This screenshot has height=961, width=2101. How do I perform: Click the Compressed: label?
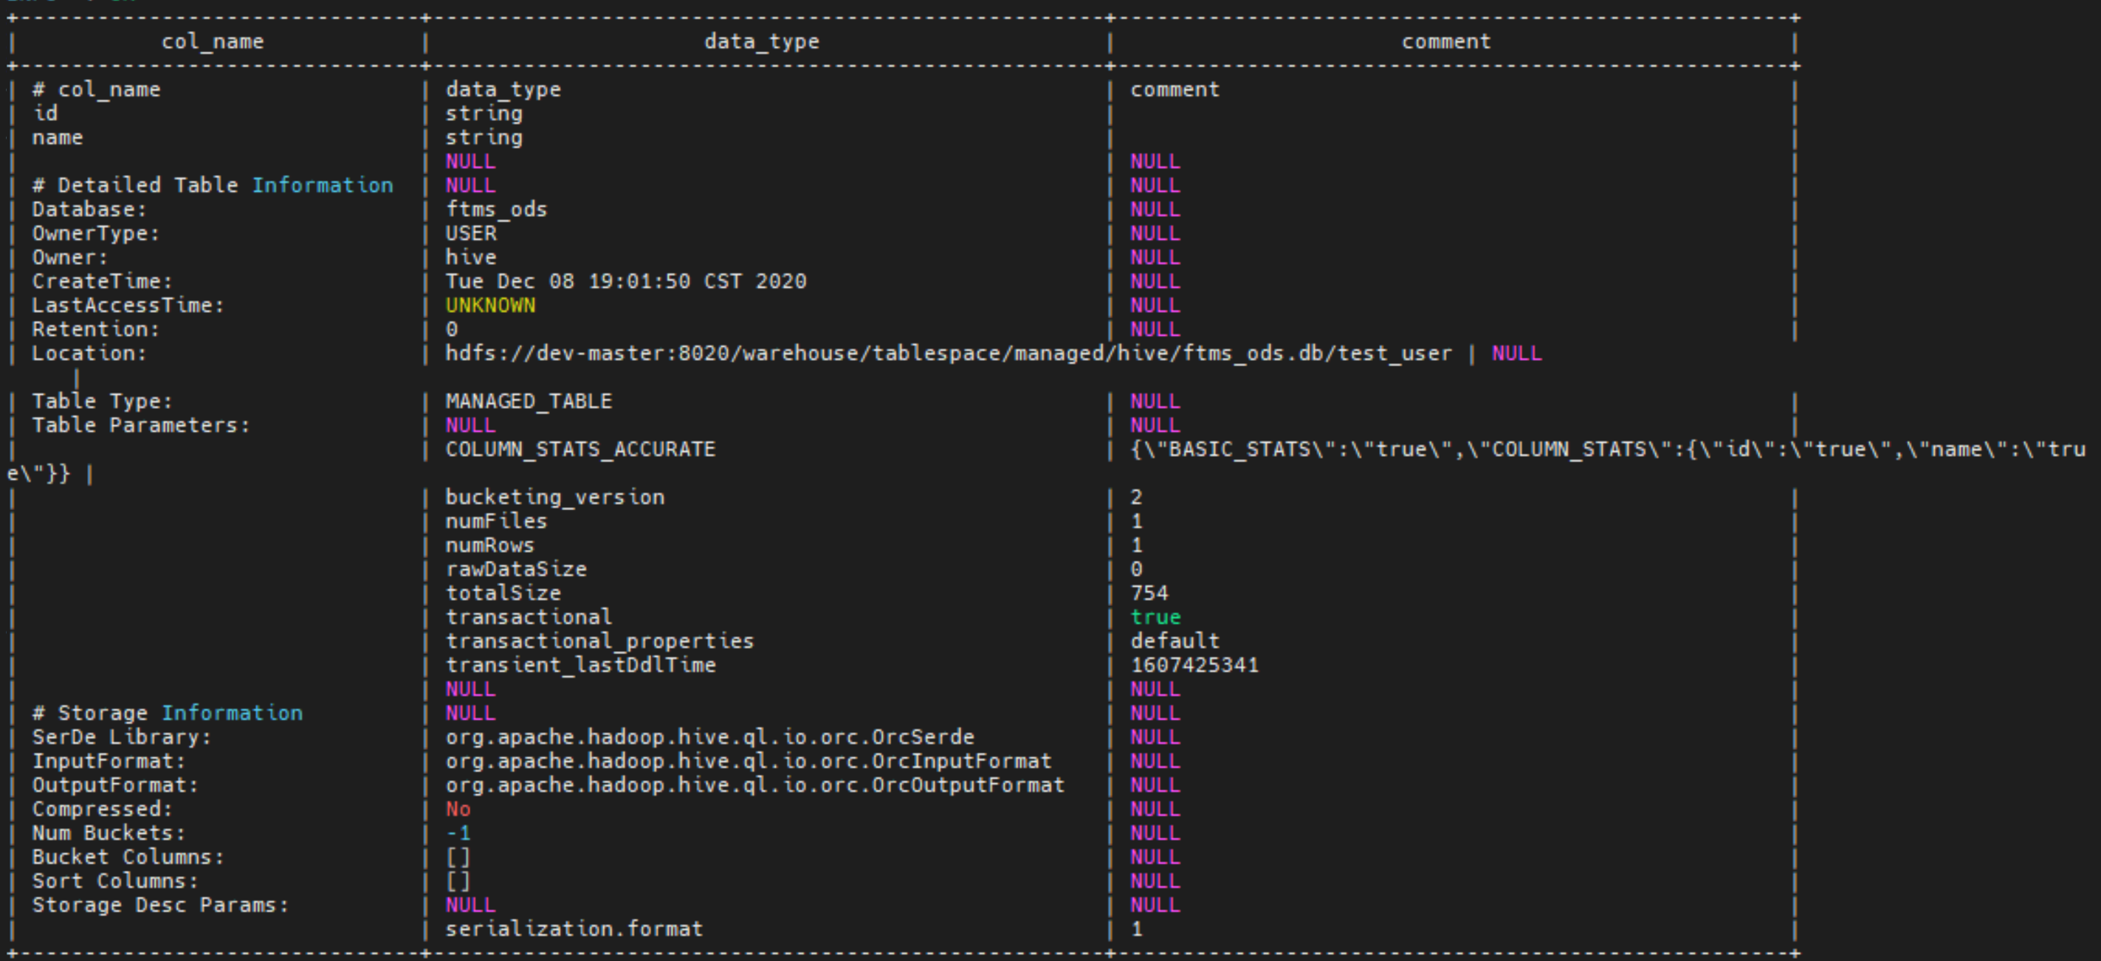(x=102, y=809)
